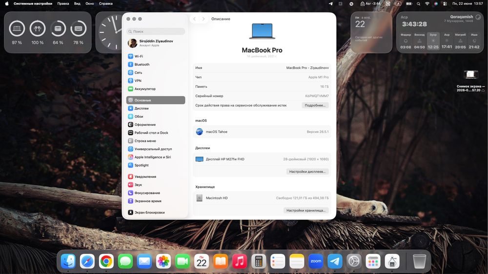Launch Google Chrome from the Dock
488x274 pixels.
pos(106,261)
